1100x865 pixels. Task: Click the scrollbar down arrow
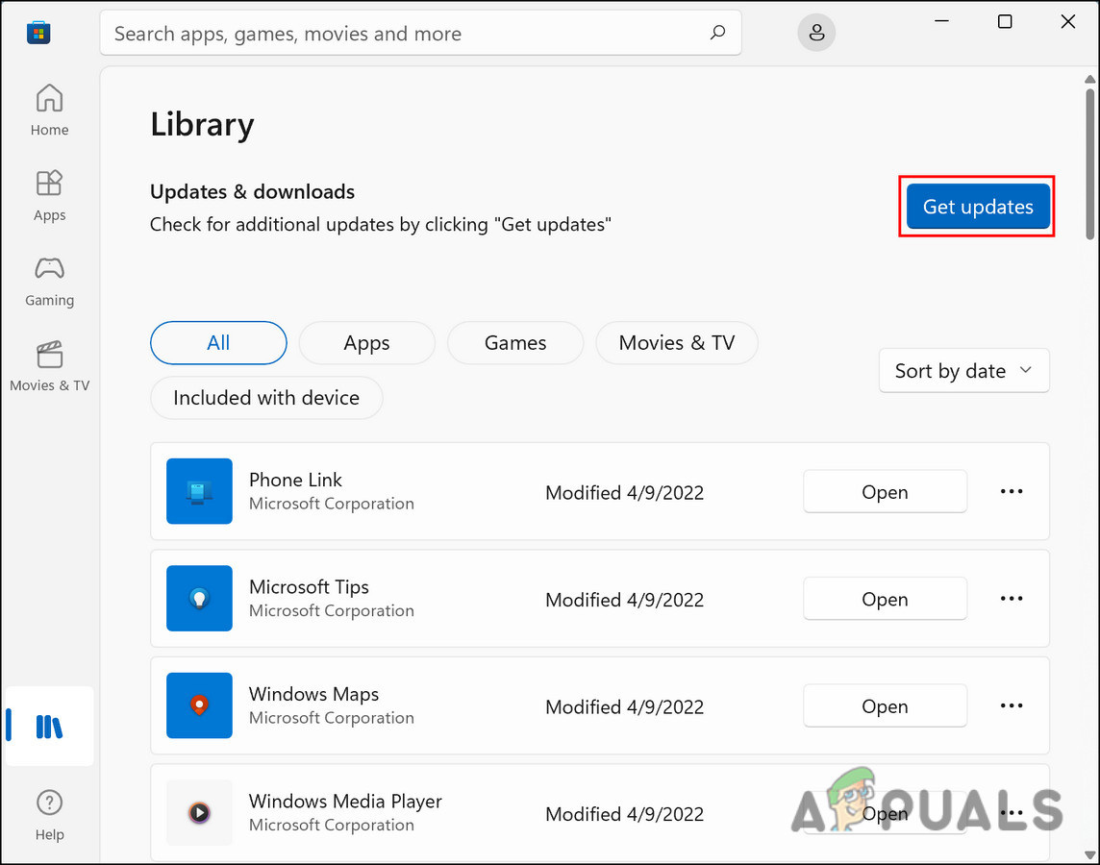[x=1089, y=855]
